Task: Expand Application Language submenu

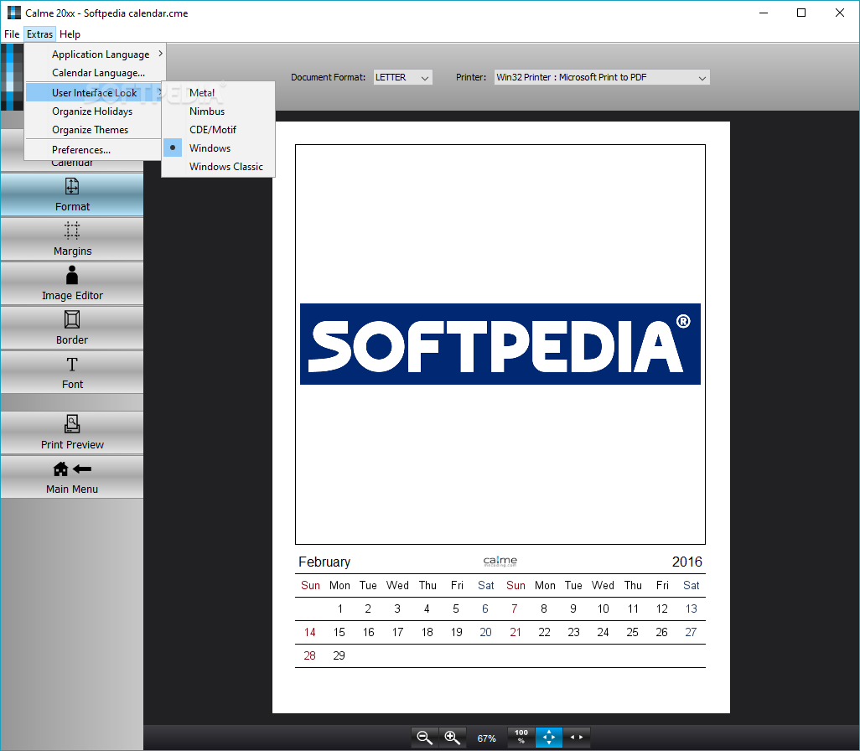Action: tap(95, 54)
